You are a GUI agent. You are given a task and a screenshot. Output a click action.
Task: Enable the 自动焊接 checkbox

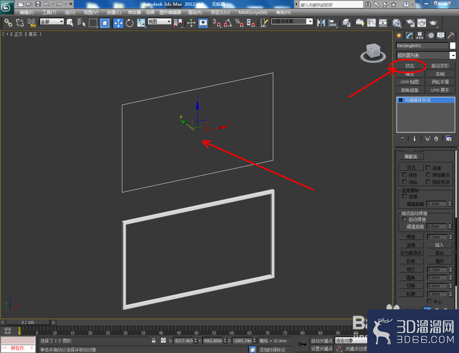click(x=404, y=219)
